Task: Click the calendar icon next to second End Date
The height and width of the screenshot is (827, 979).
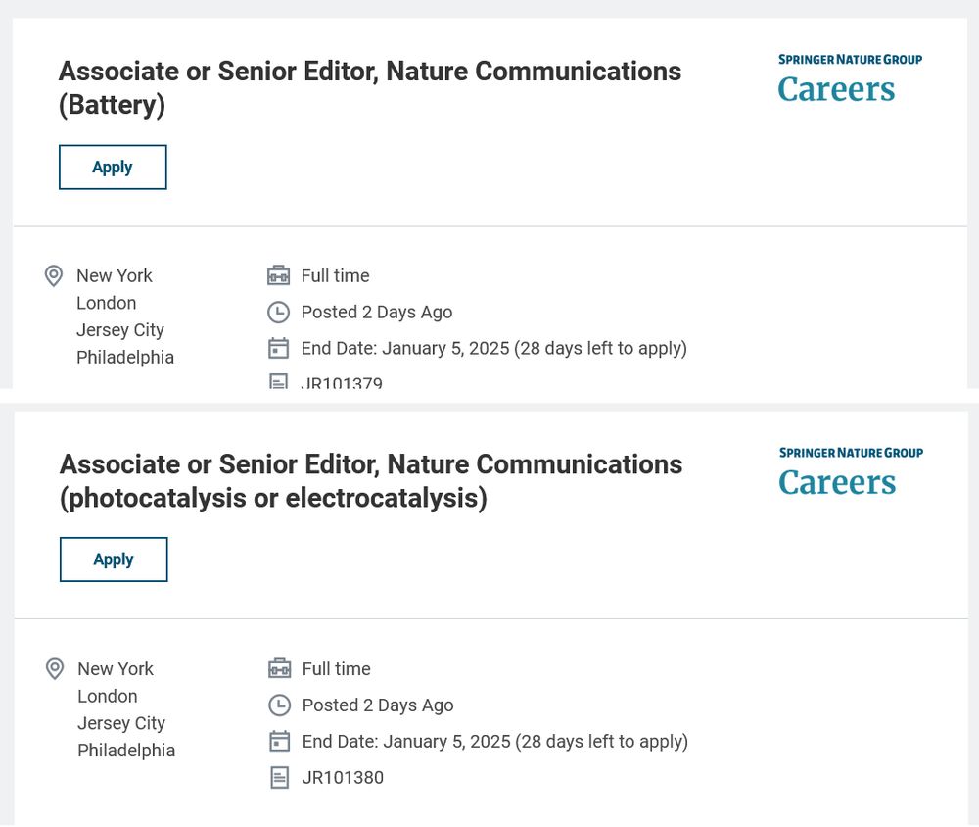Action: 280,742
